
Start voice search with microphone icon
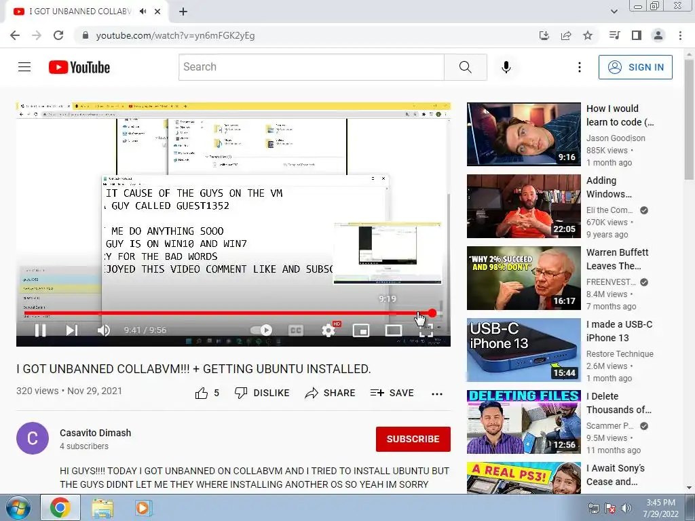click(x=506, y=67)
